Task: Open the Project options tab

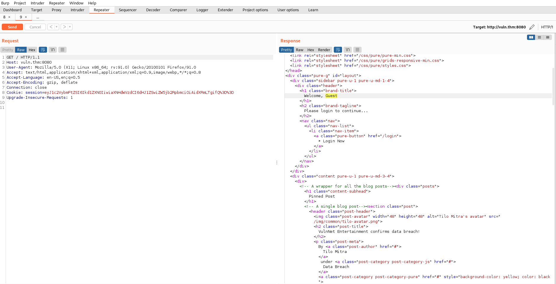Action: tap(255, 10)
